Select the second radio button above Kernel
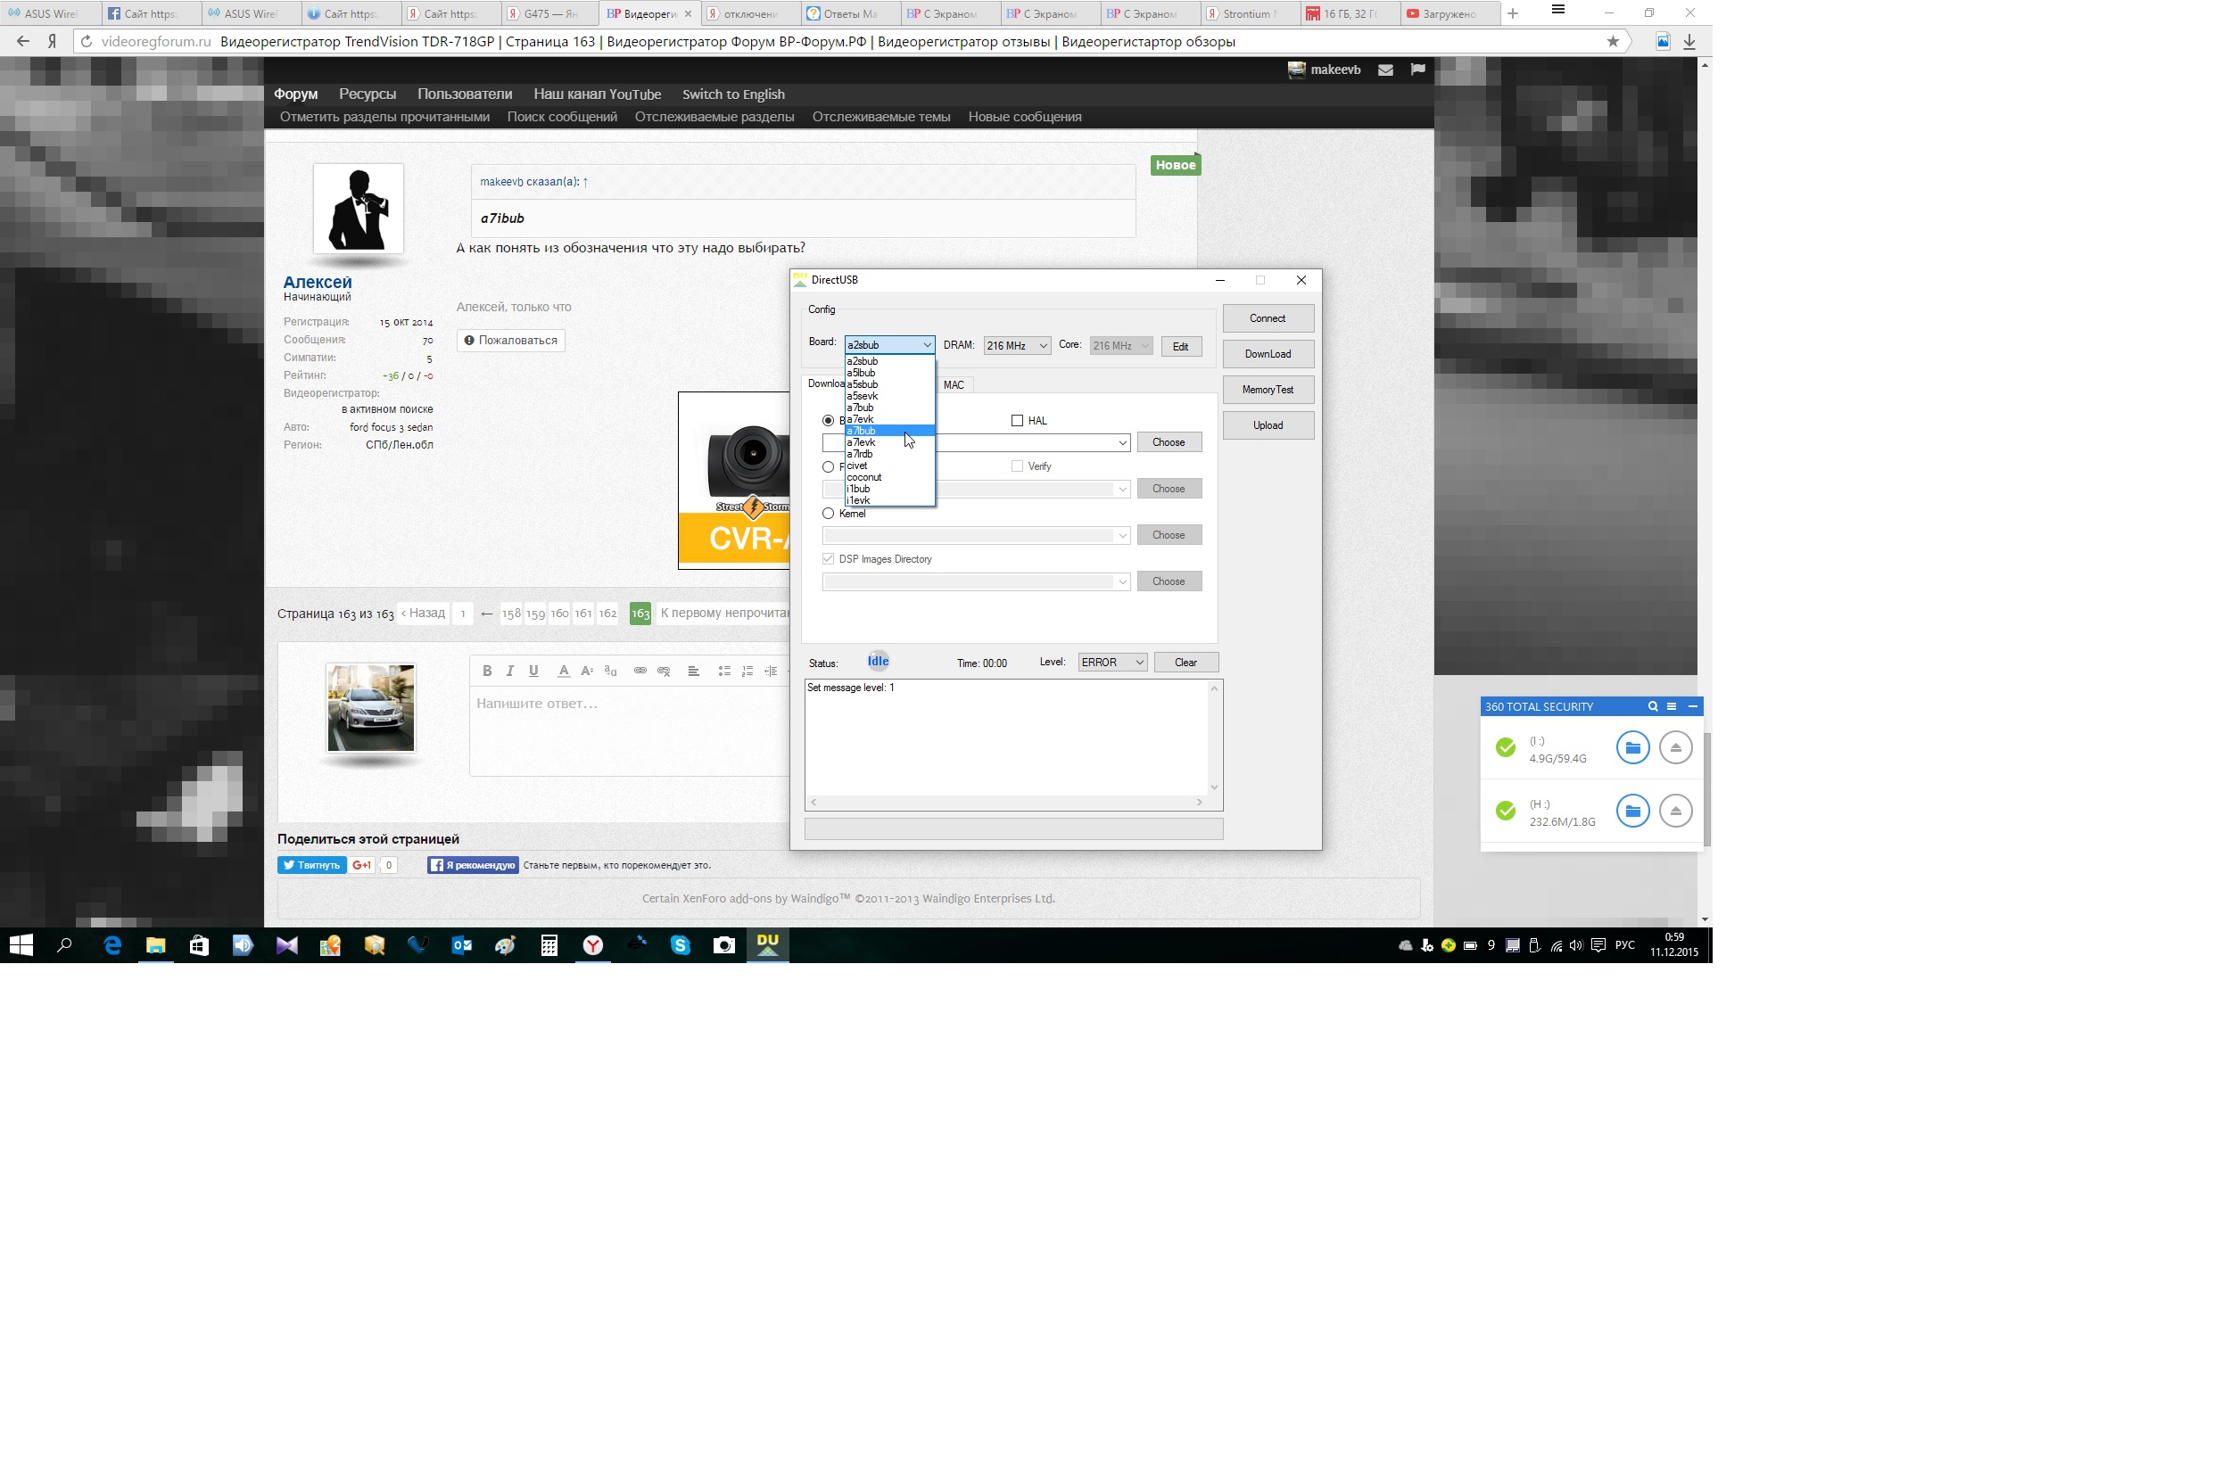The image size is (2230, 1475). 828,466
